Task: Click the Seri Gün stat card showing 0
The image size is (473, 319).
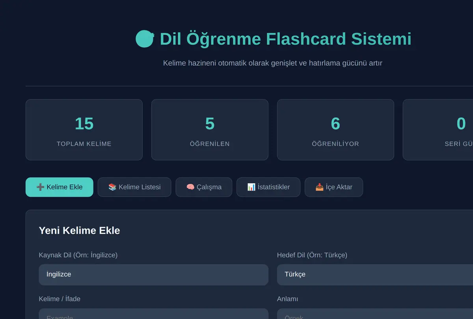Action: [438, 130]
